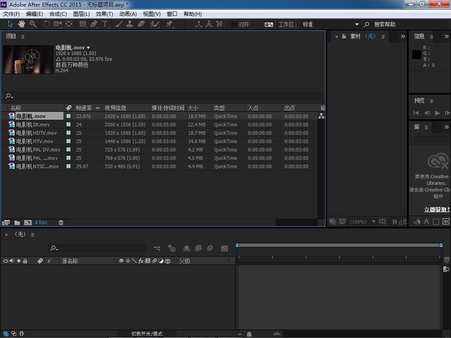Open the 合成(C) menu

pyautogui.click(x=58, y=14)
